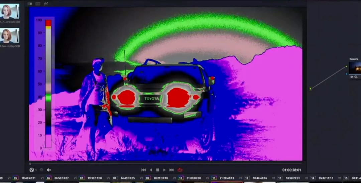361x183 pixels.
Task: Click the viewer timecode 01:00:28:01
Action: click(291, 170)
